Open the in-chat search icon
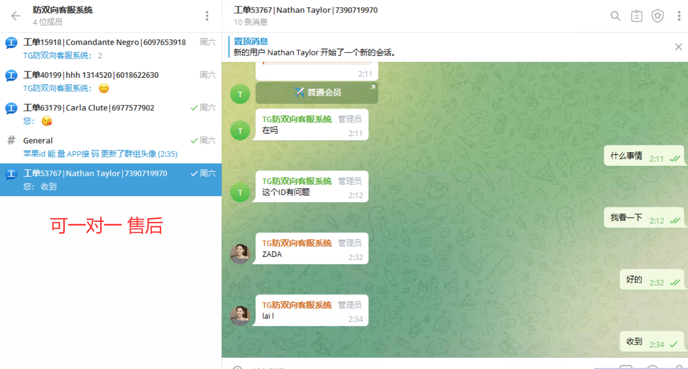The width and height of the screenshot is (688, 369). [615, 16]
